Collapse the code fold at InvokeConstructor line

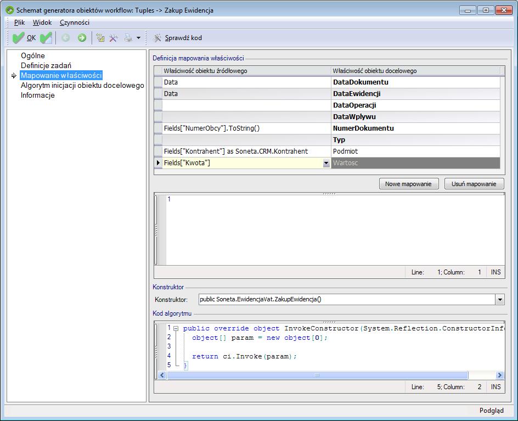coord(176,328)
